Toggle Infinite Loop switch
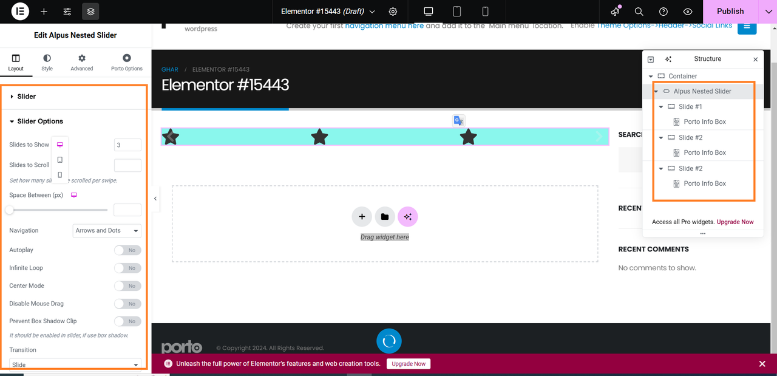777x376 pixels. click(x=127, y=268)
